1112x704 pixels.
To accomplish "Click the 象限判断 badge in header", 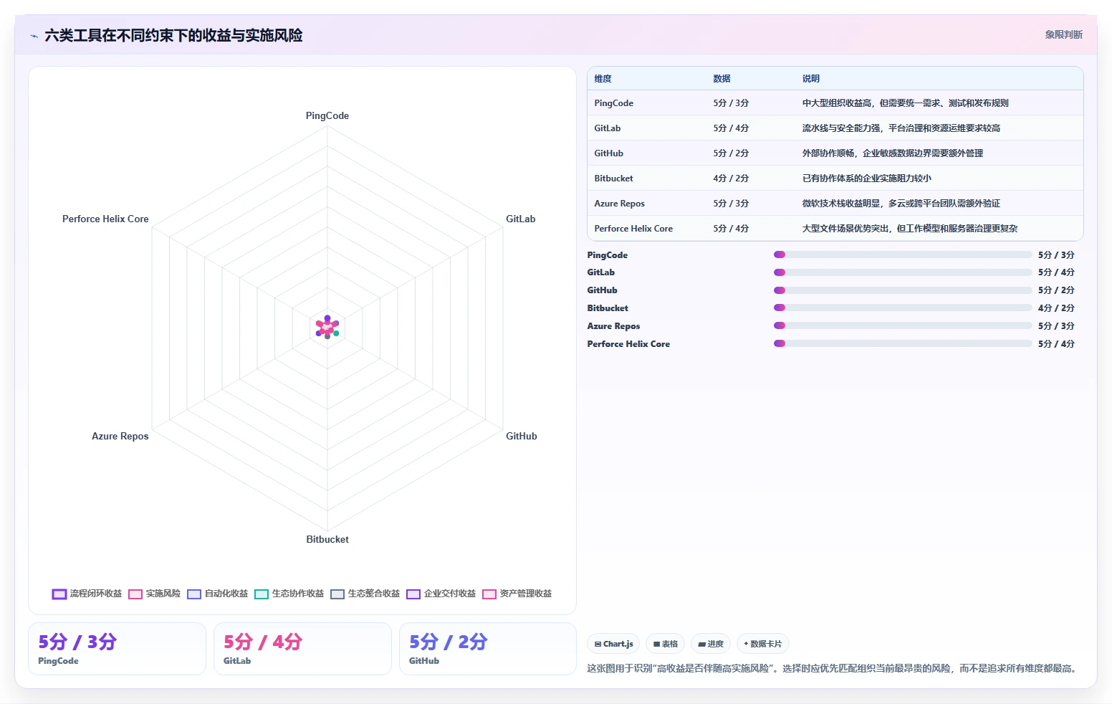I will coord(1063,34).
